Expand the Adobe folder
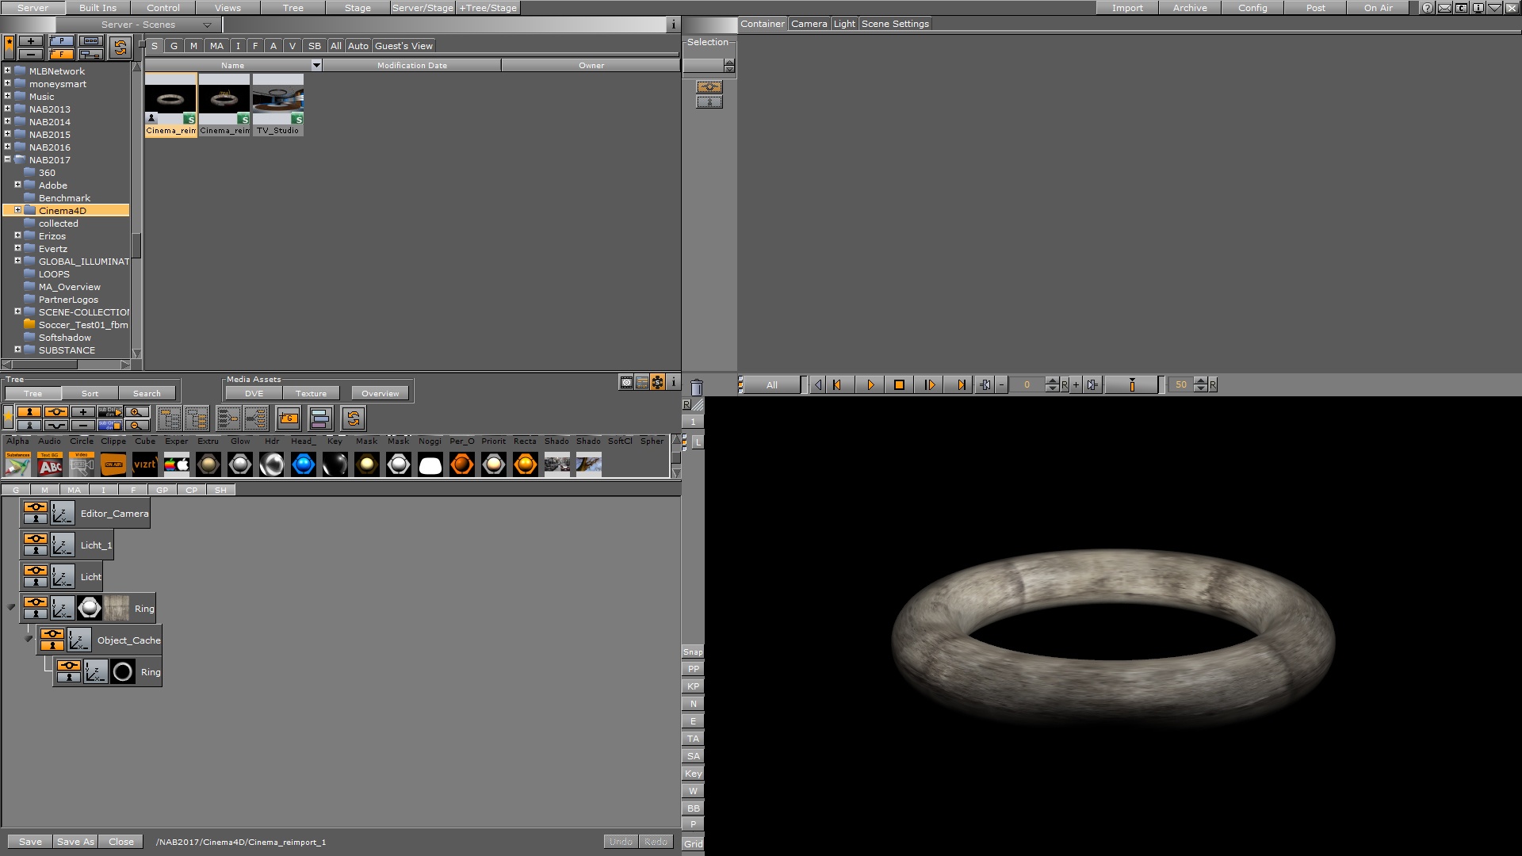This screenshot has height=856, width=1522. click(x=17, y=185)
